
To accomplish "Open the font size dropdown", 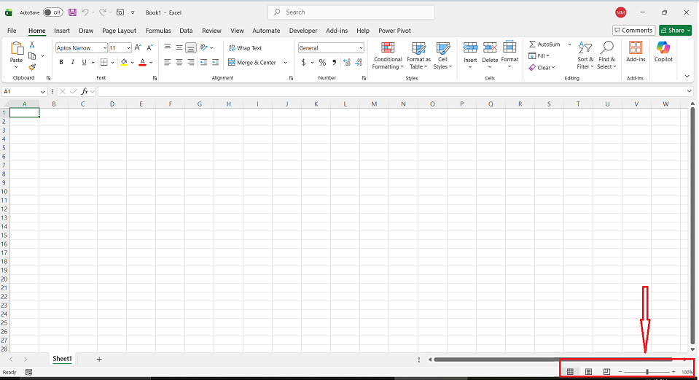I will coord(128,47).
